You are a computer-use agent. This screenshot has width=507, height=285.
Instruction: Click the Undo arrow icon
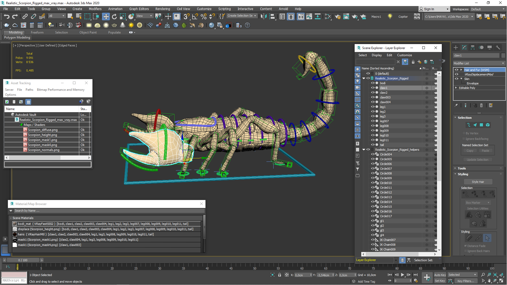(x=6, y=17)
